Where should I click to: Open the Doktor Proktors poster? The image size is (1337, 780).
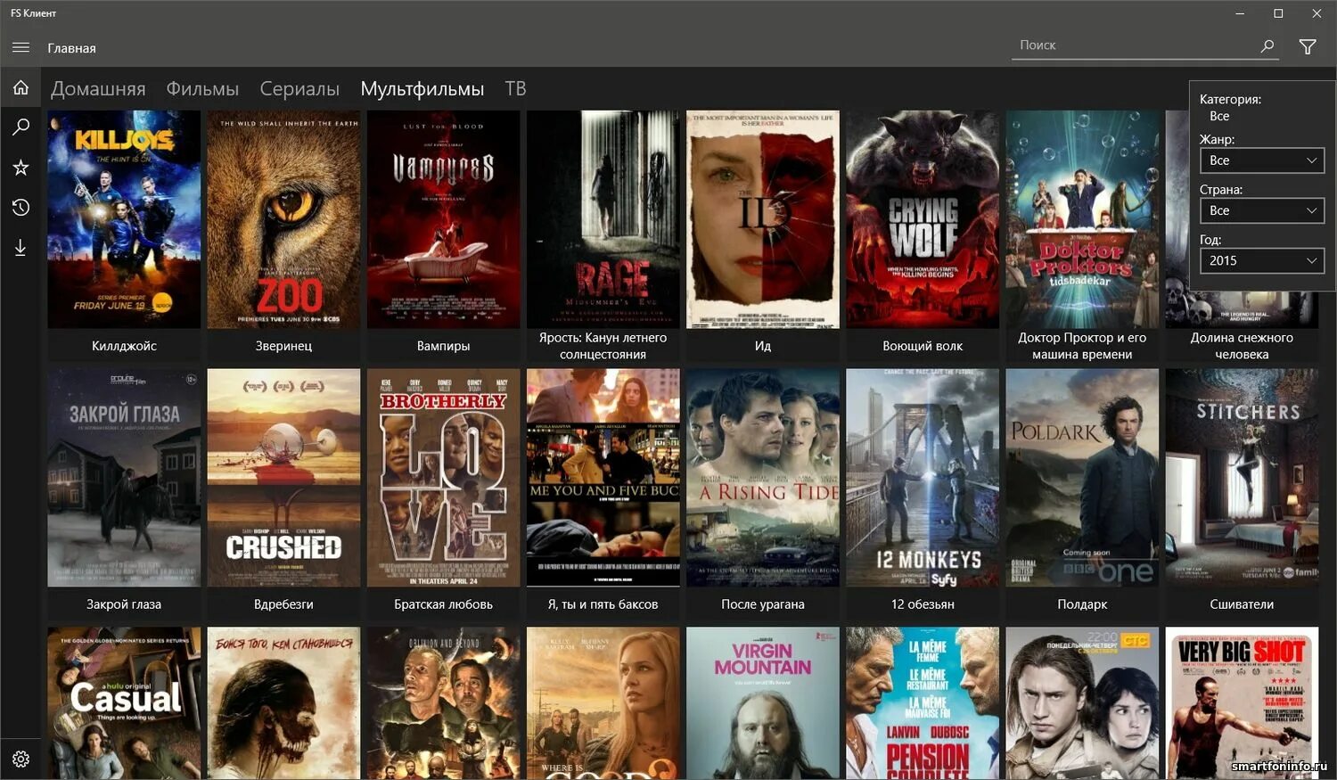point(1082,219)
